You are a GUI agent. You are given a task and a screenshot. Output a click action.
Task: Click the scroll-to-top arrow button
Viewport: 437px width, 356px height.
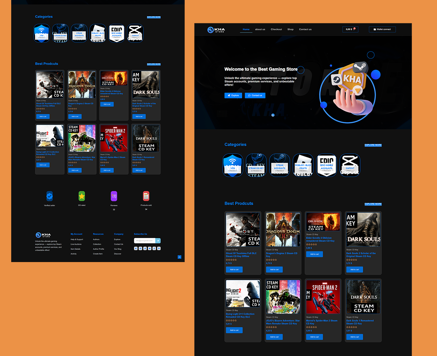[x=179, y=257]
